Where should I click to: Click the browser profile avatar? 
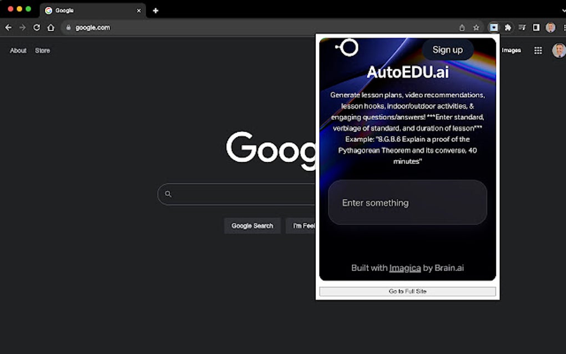[550, 27]
